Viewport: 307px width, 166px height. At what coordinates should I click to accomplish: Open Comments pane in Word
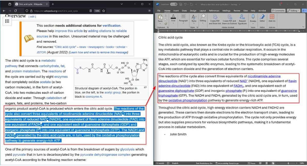(x=278, y=11)
